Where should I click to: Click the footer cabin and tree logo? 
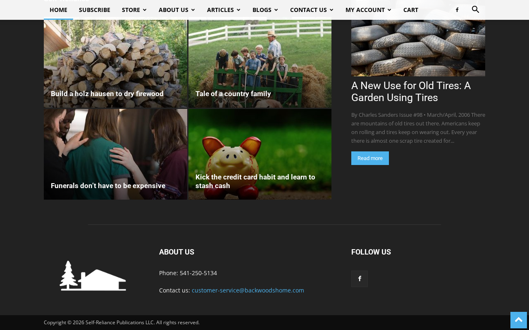point(93,276)
